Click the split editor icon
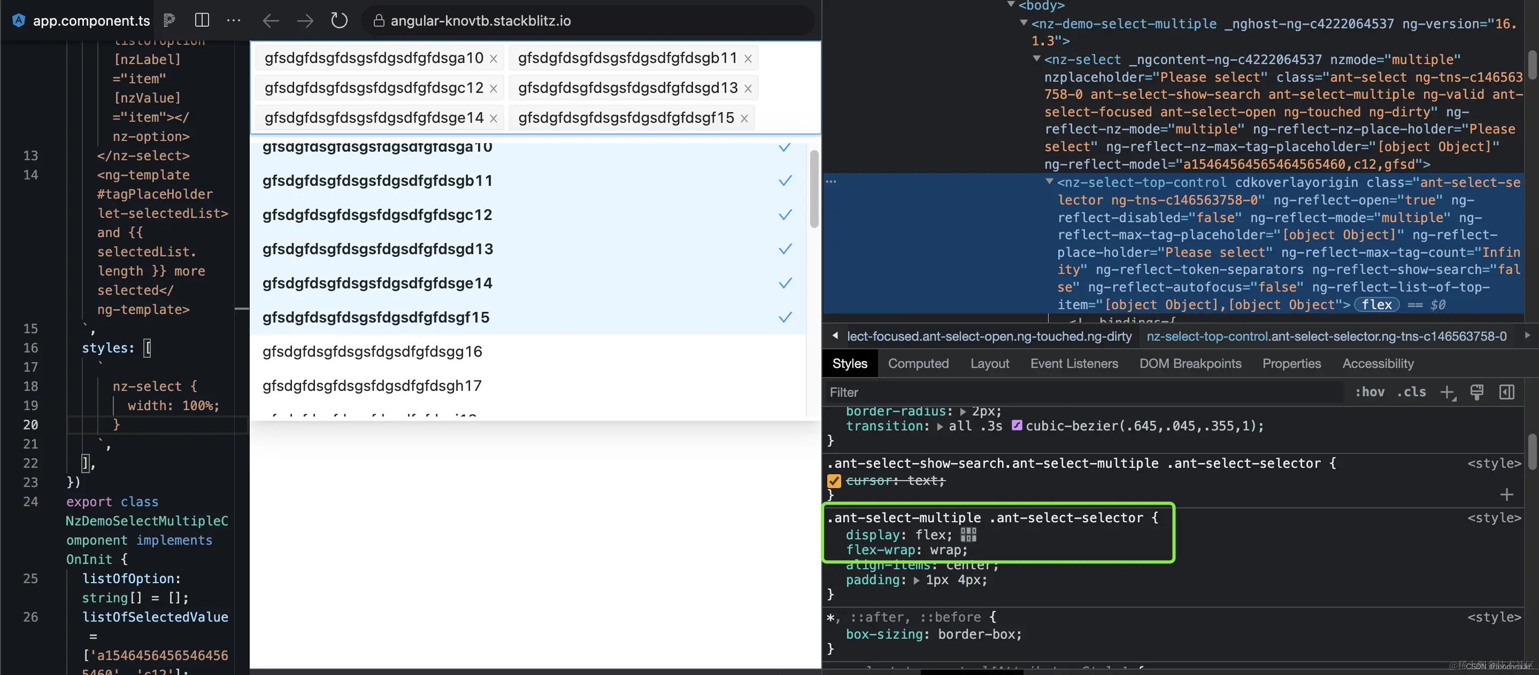This screenshot has height=675, width=1539. [202, 20]
